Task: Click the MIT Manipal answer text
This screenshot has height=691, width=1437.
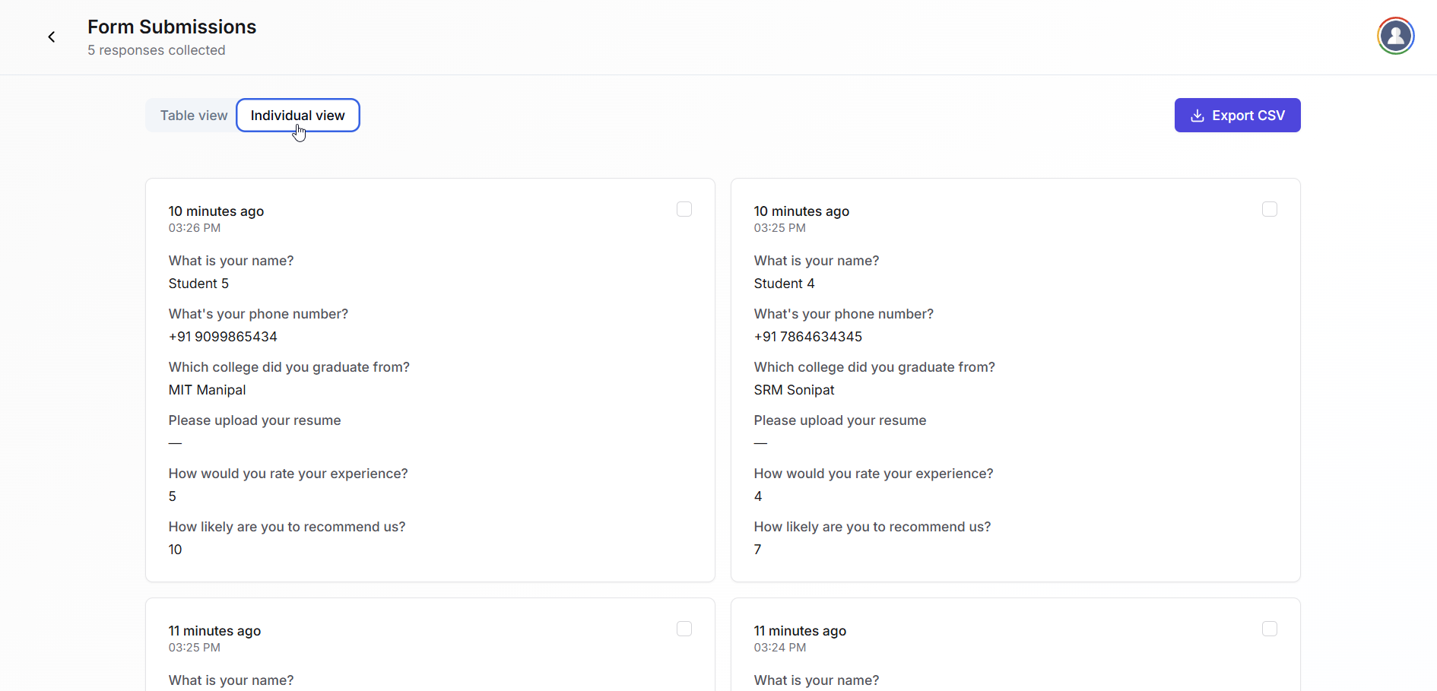Action: pos(207,390)
